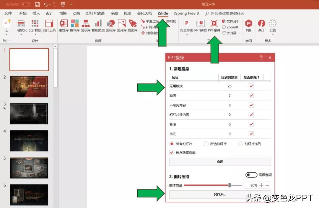Open the 美化大师 ribbon tab
Viewport: 319px width, 208px height.
(145, 13)
